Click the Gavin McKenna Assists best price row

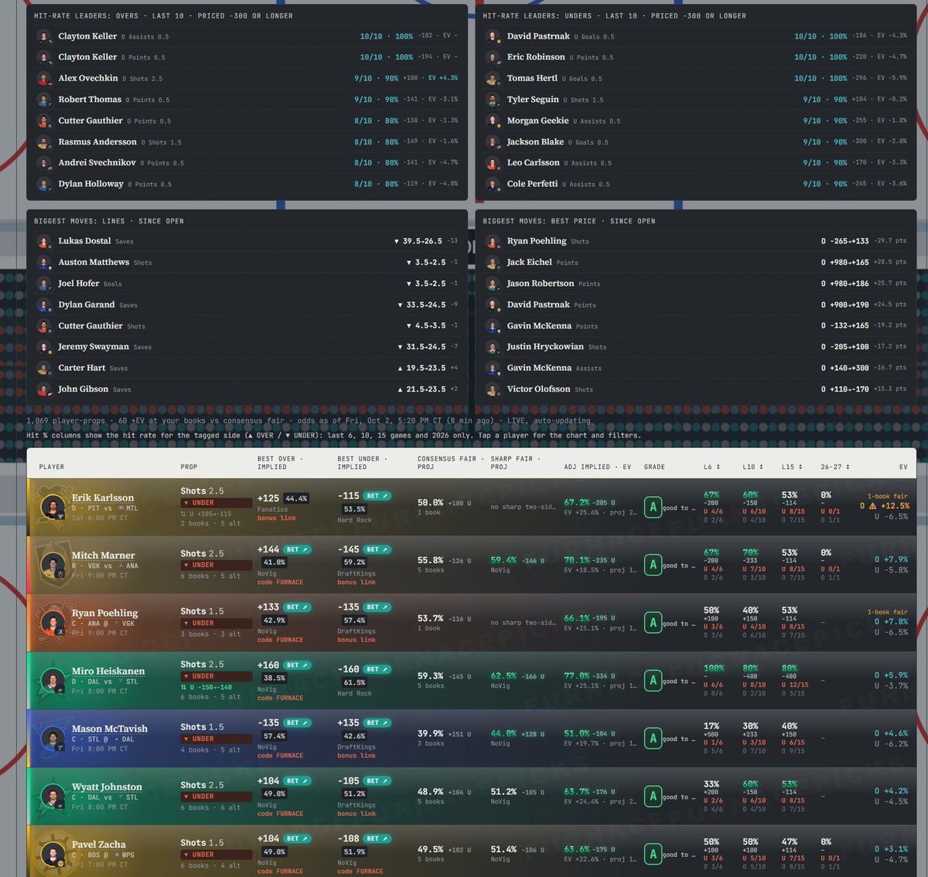click(696, 369)
